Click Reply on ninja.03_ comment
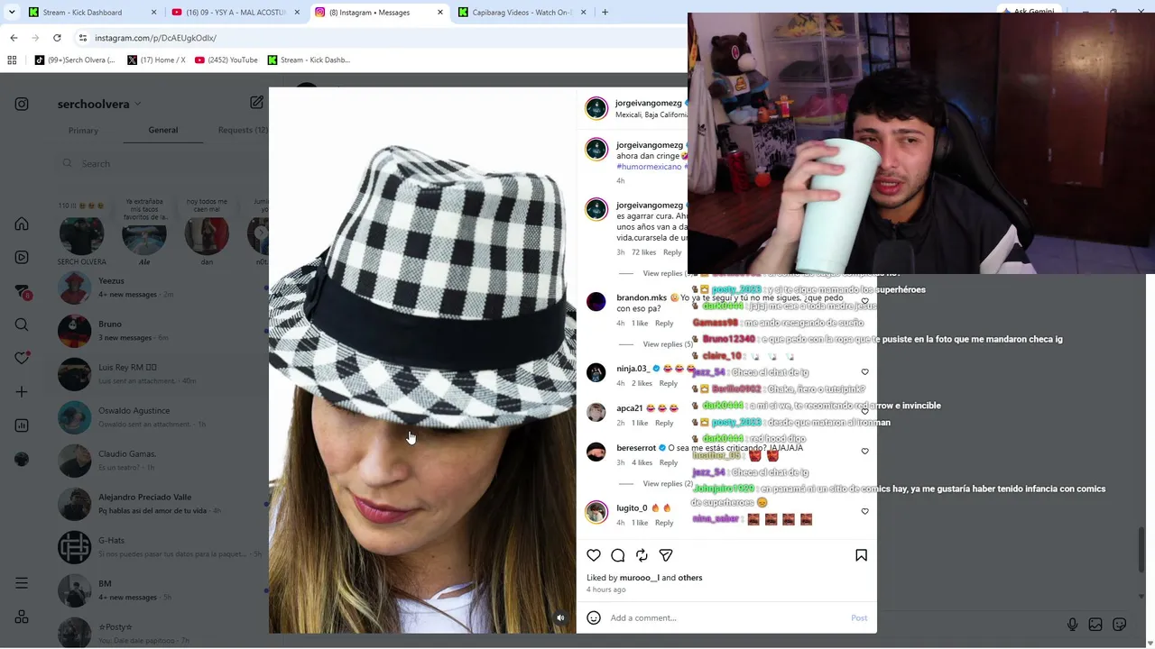The width and height of the screenshot is (1155, 649). point(668,384)
